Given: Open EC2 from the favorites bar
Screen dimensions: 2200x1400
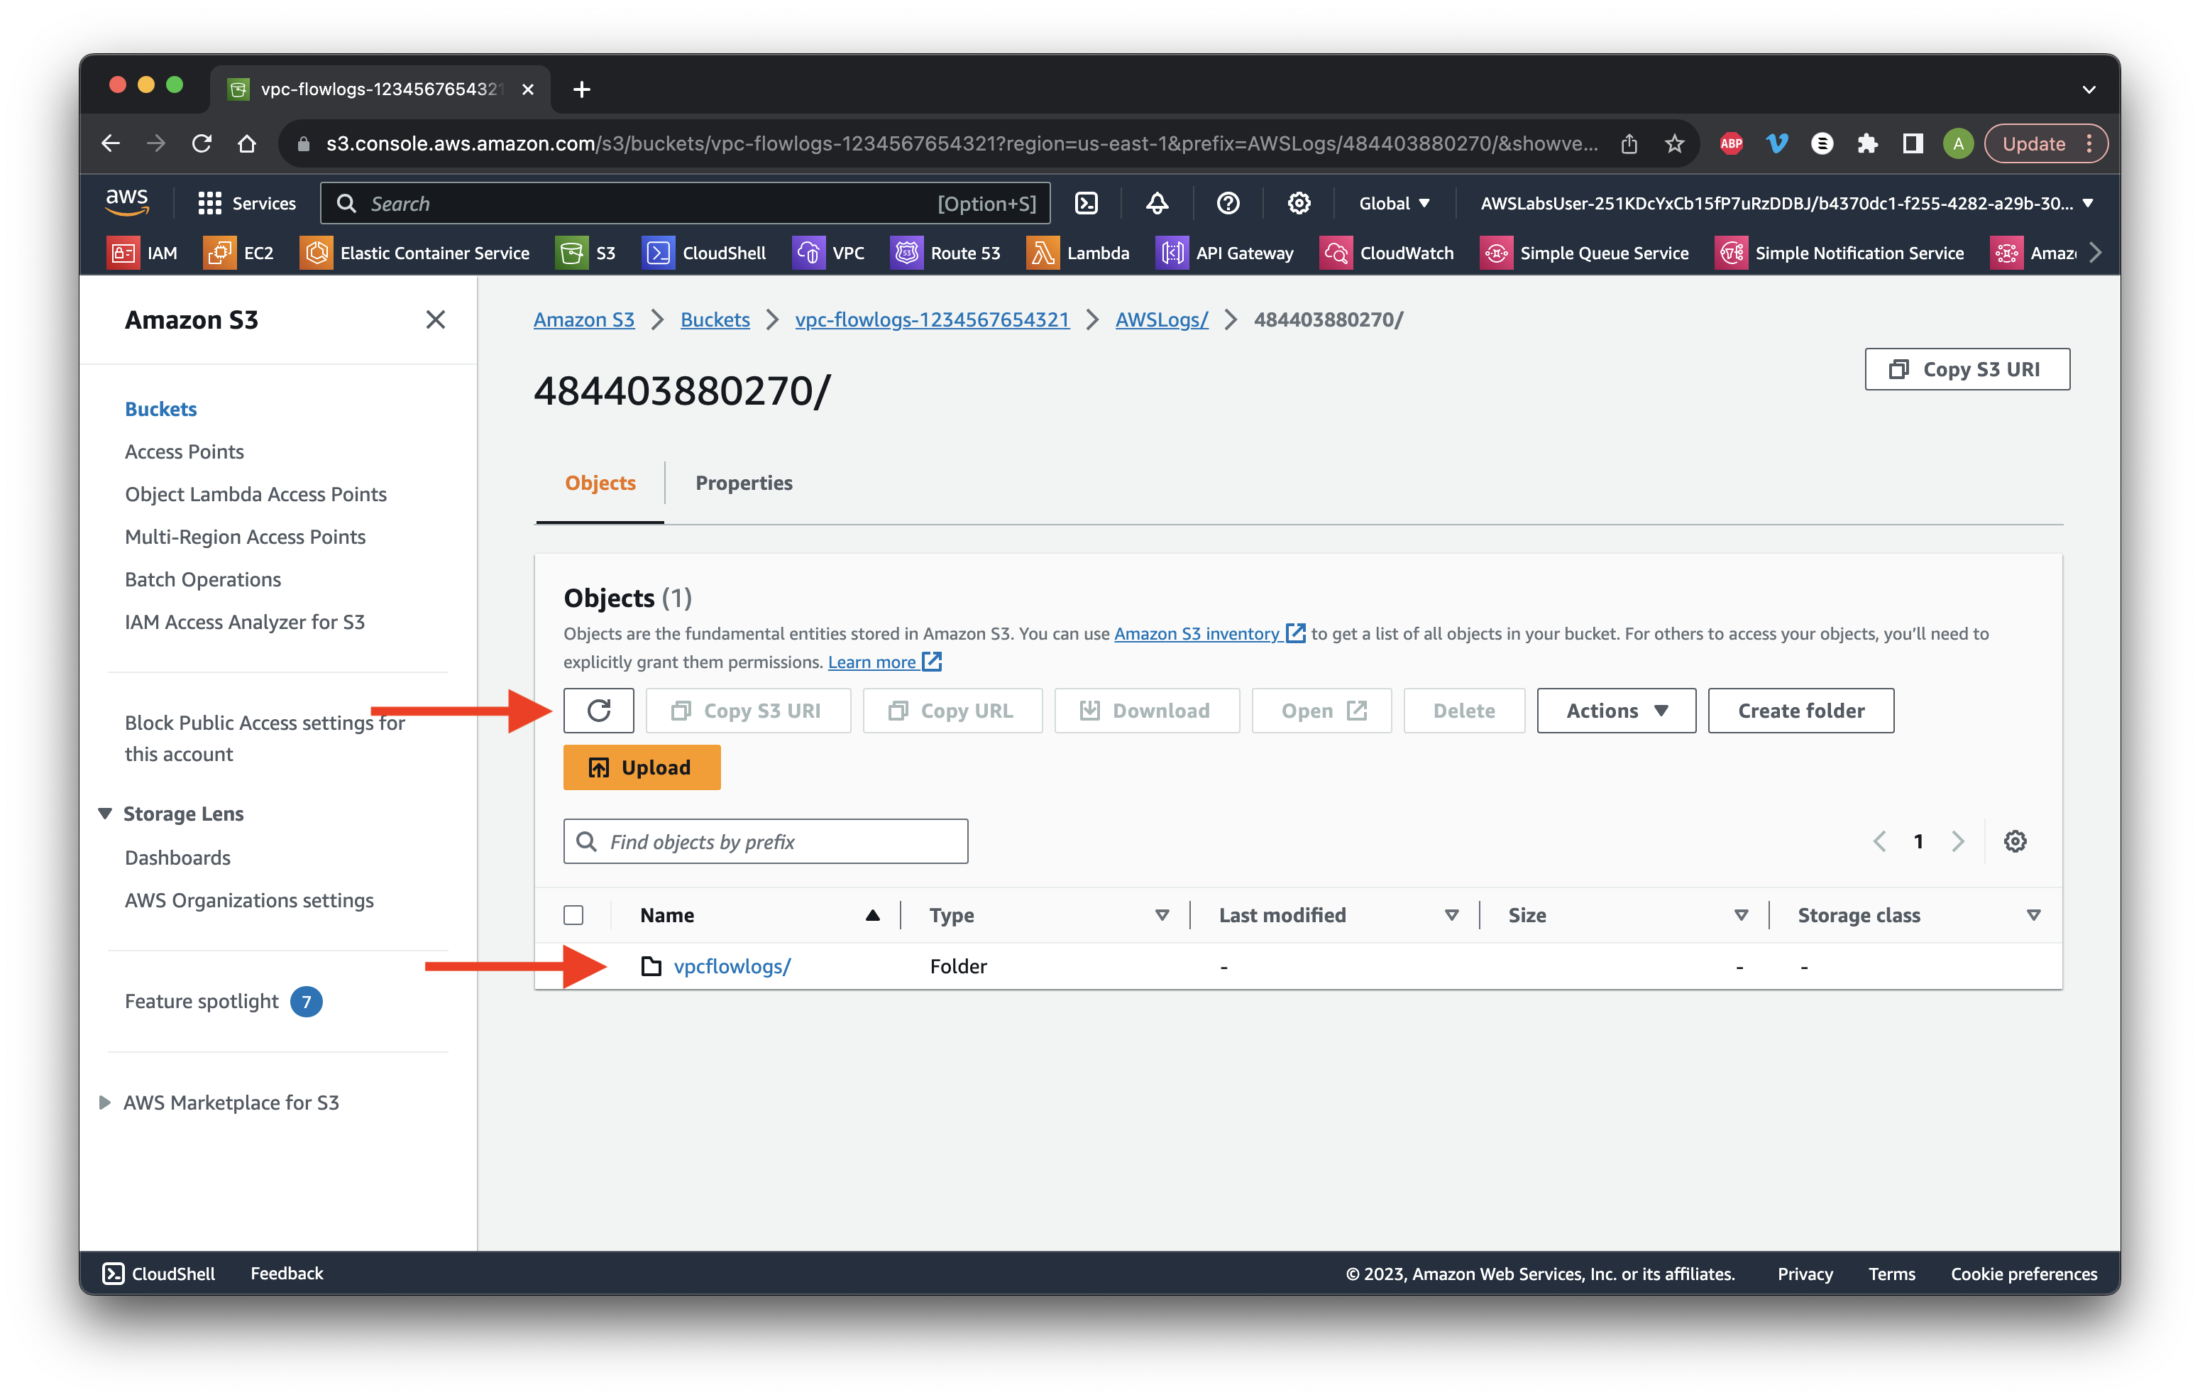Looking at the screenshot, I should click(239, 253).
